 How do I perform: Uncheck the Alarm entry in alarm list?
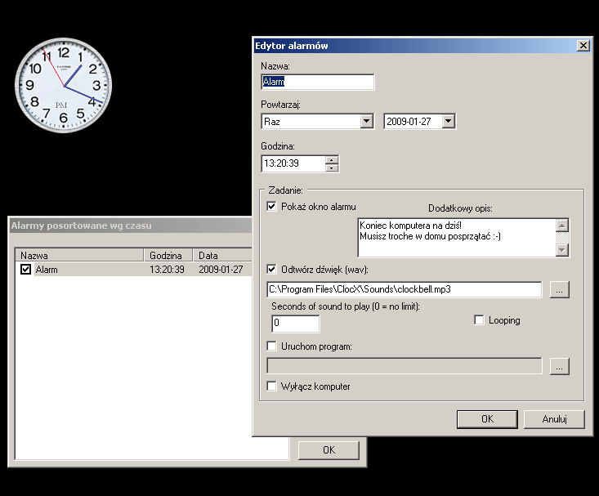25,270
